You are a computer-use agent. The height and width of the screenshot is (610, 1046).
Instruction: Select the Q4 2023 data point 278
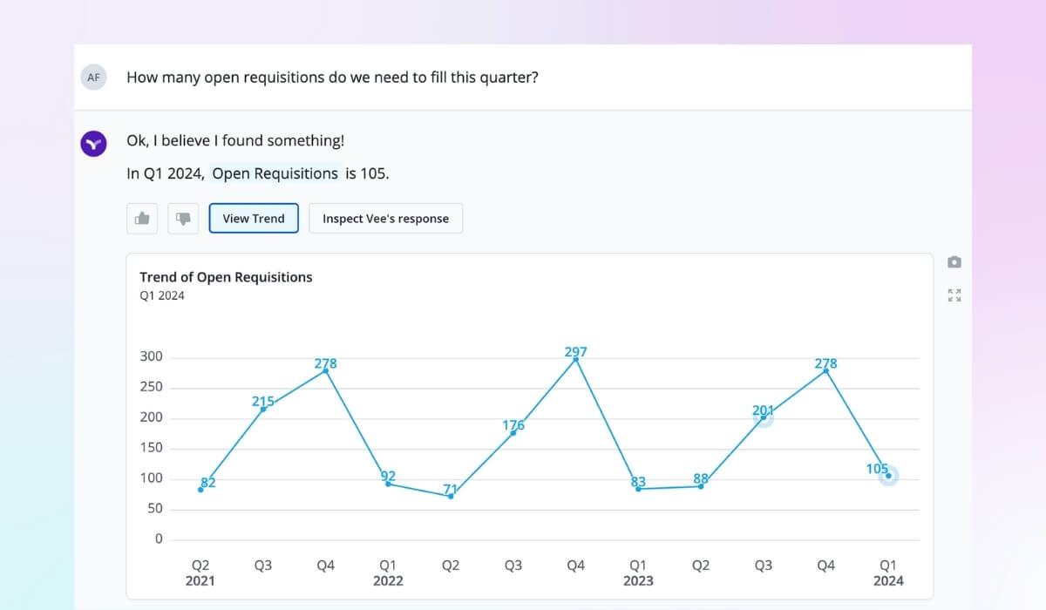click(x=825, y=370)
